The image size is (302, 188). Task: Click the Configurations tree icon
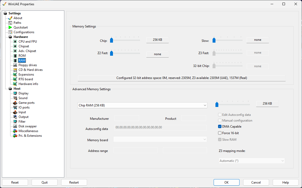click(x=10, y=32)
